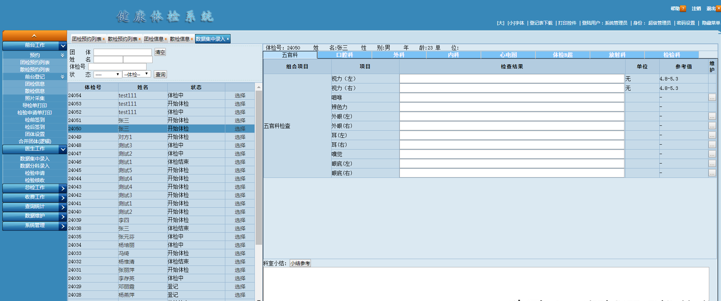Open maintenance button for 嗅觉 row

pyautogui.click(x=712, y=154)
